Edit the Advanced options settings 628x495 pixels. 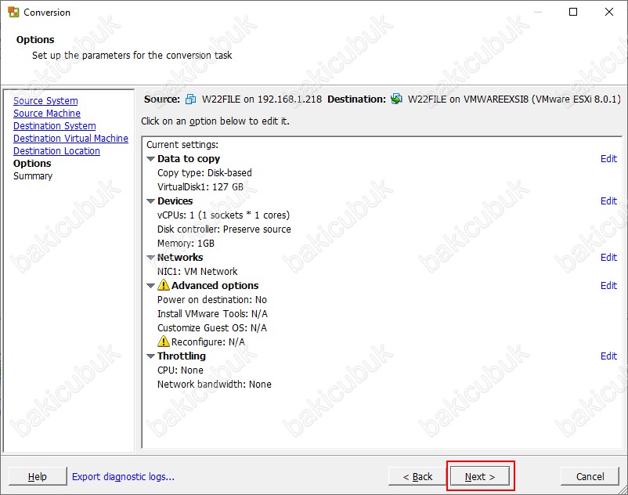(608, 285)
